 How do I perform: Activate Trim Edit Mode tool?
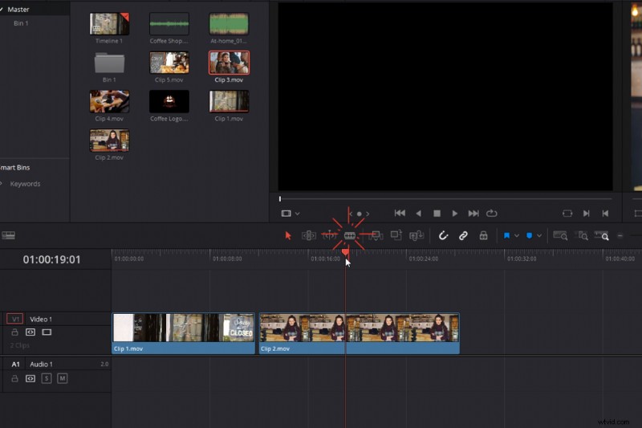[x=309, y=235]
